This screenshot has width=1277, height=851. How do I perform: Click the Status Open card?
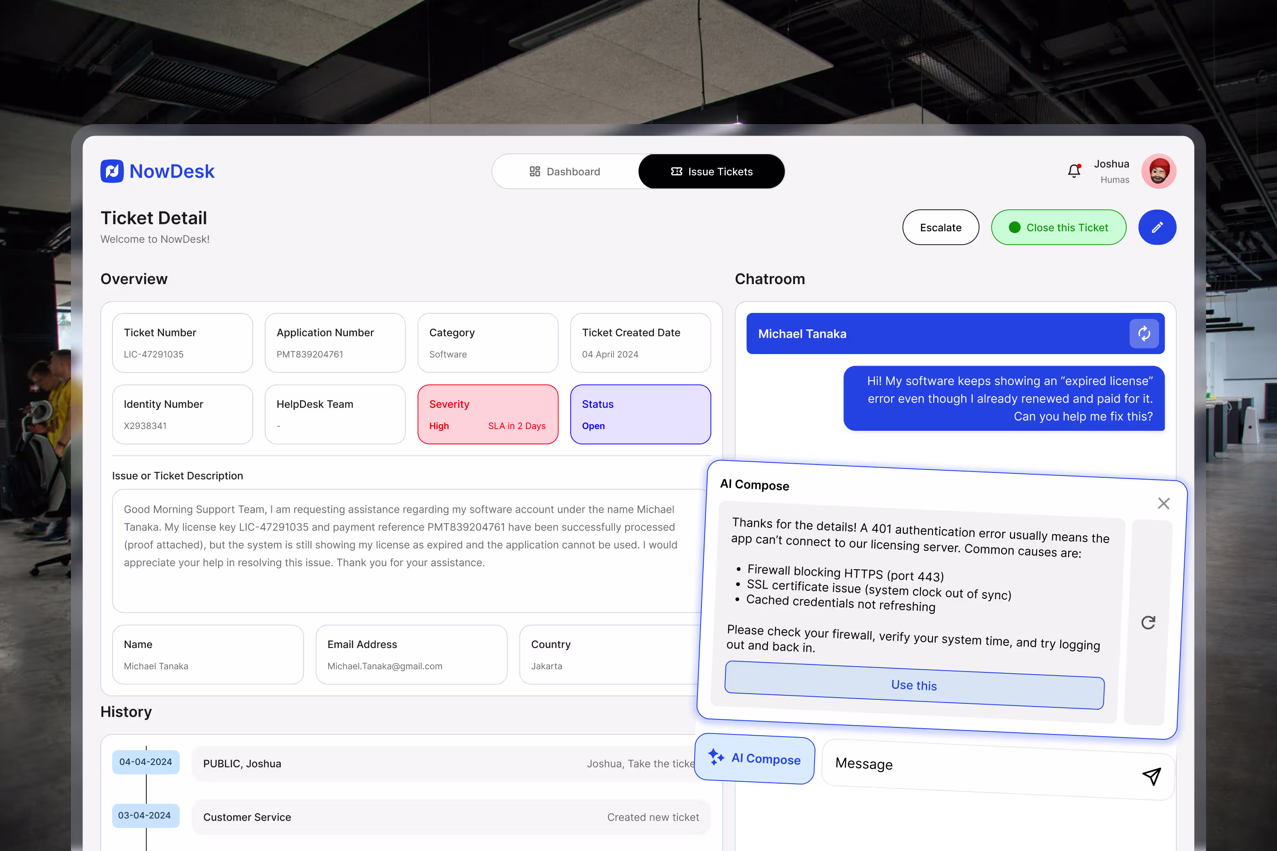click(641, 415)
